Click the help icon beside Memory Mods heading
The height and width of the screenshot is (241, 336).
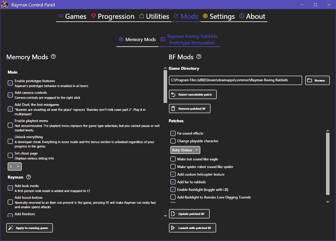53,57
